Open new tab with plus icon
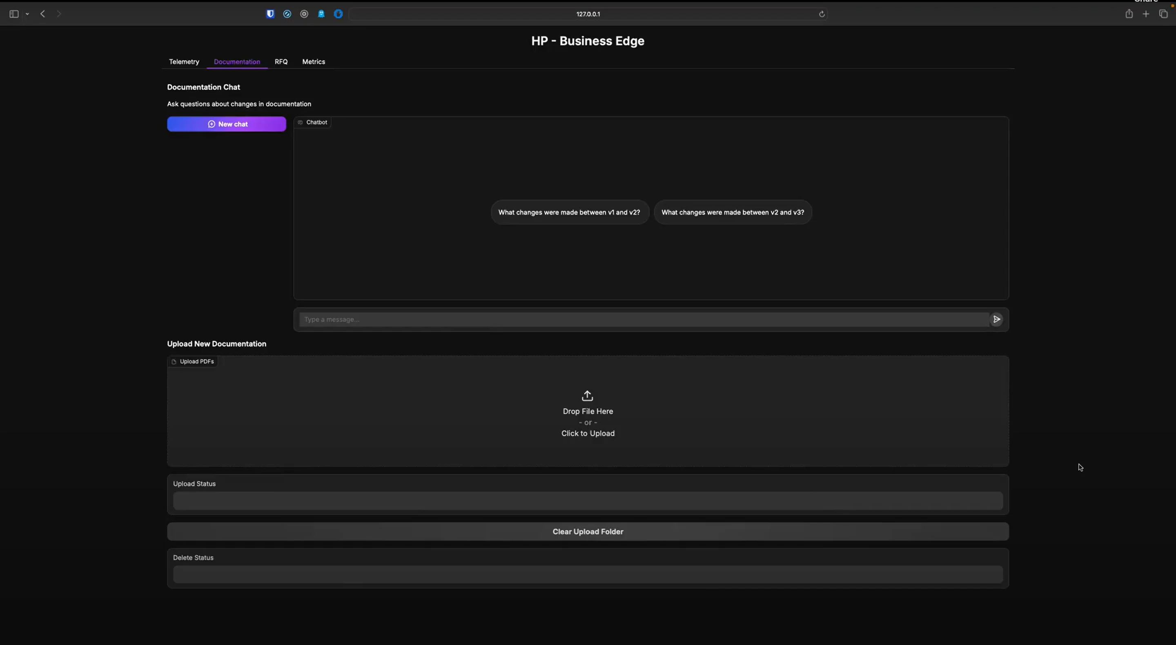The height and width of the screenshot is (645, 1176). [x=1146, y=14]
